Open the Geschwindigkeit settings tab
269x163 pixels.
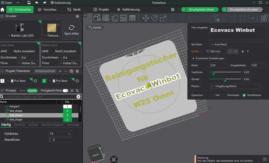tap(52, 125)
